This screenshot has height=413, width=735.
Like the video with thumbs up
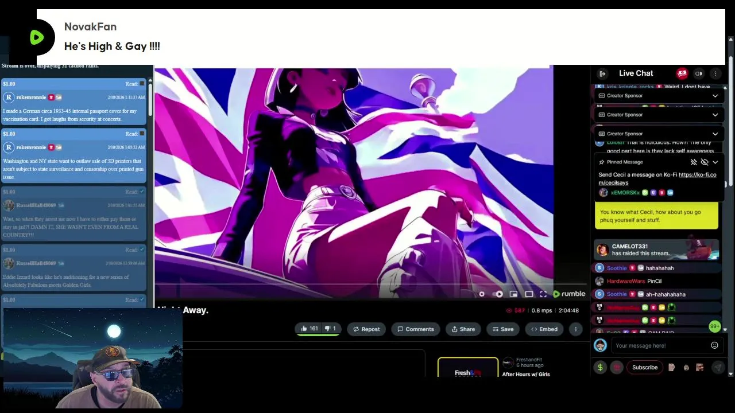[309, 329]
